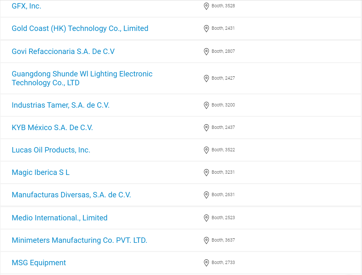362x275 pixels.
Task: Select the location pin for Booth 2437
Action: pos(206,128)
